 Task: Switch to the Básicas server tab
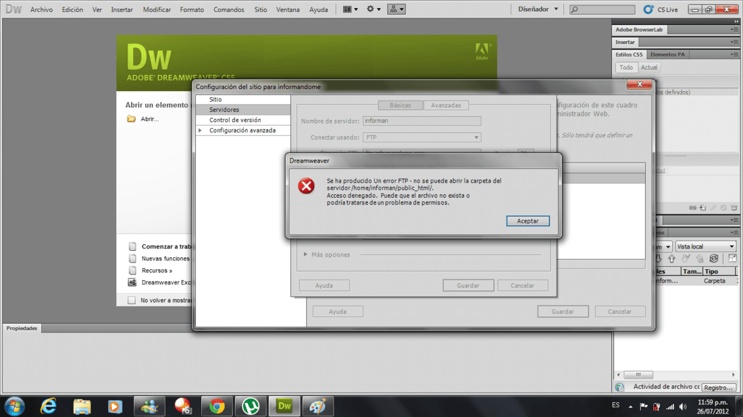tap(400, 105)
